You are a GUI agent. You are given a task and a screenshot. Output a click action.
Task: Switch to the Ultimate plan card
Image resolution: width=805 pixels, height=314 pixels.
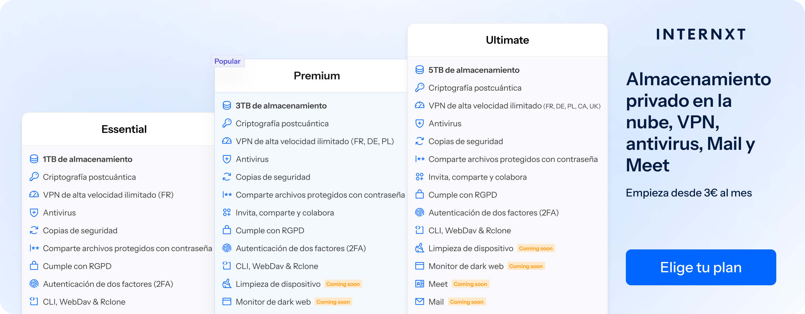coord(507,40)
